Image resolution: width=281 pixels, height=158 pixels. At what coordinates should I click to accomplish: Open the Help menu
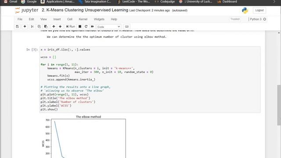click(x=114, y=19)
